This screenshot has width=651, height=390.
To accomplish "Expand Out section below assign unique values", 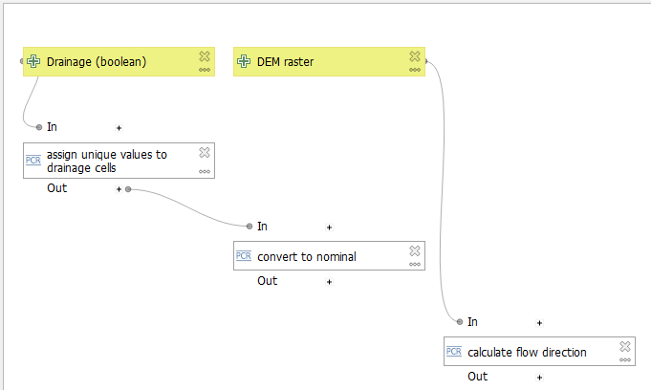I will [x=119, y=189].
